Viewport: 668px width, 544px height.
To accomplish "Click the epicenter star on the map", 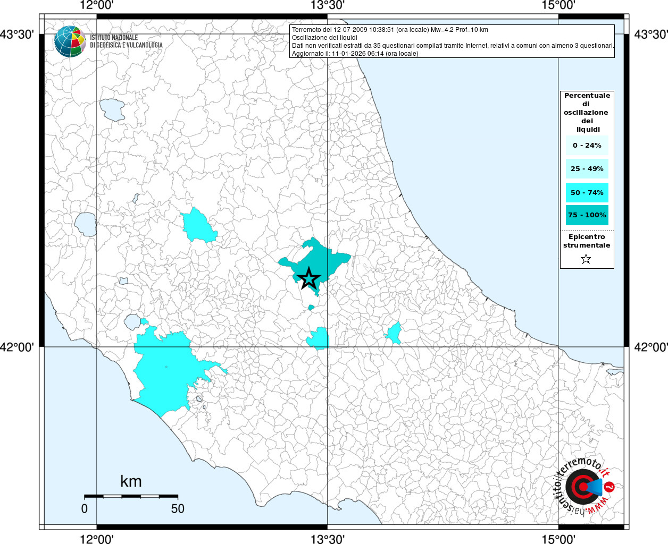I will pos(308,278).
